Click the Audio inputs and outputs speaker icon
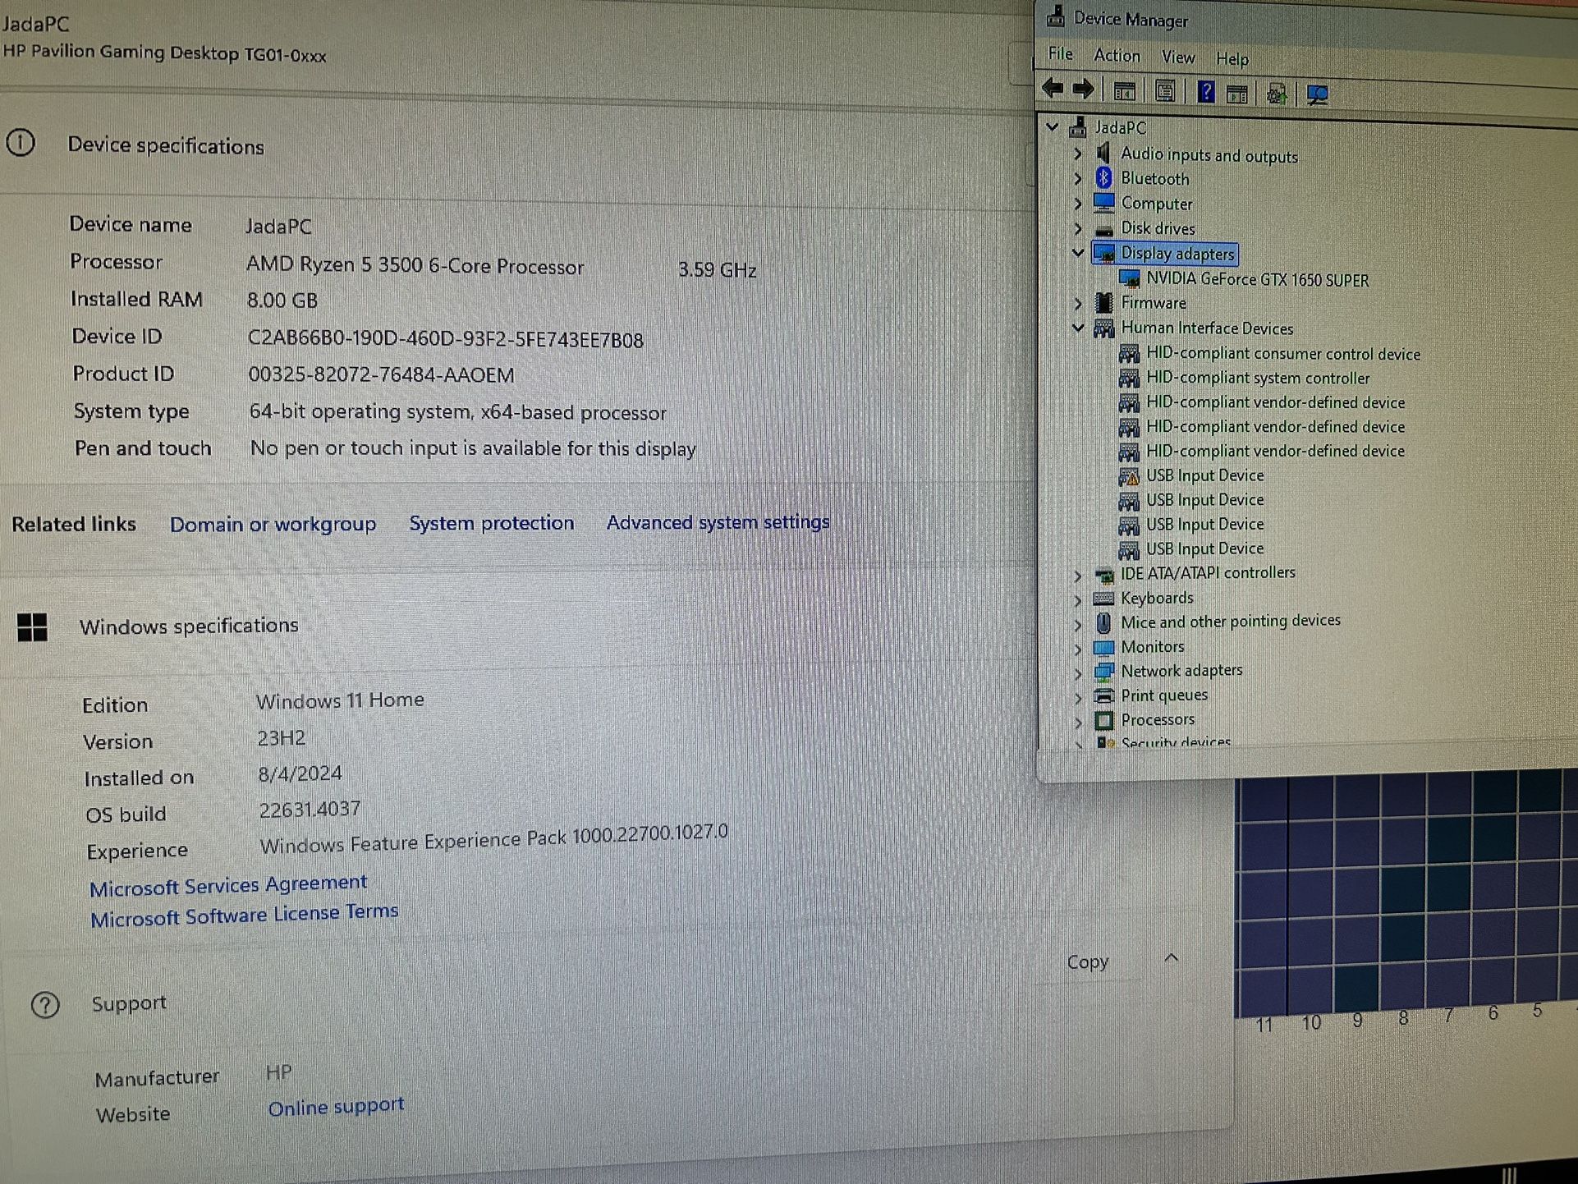 click(x=1104, y=154)
